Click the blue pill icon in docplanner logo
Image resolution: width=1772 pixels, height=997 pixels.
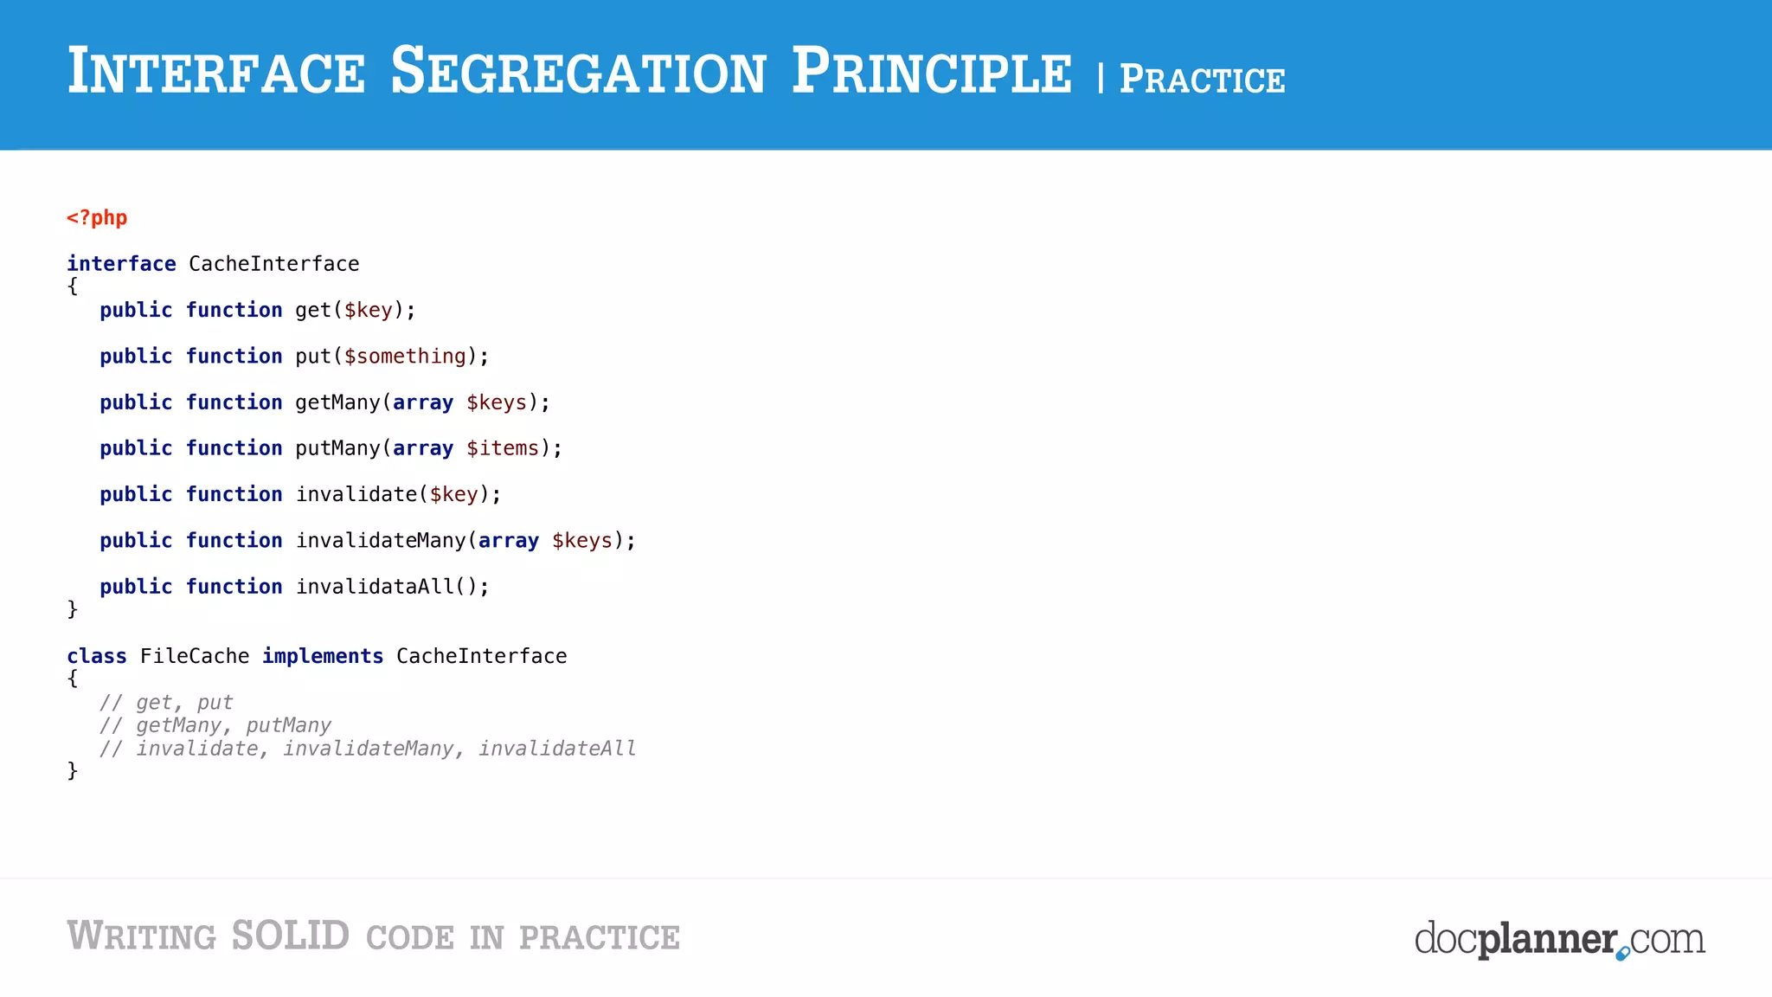tap(1623, 953)
